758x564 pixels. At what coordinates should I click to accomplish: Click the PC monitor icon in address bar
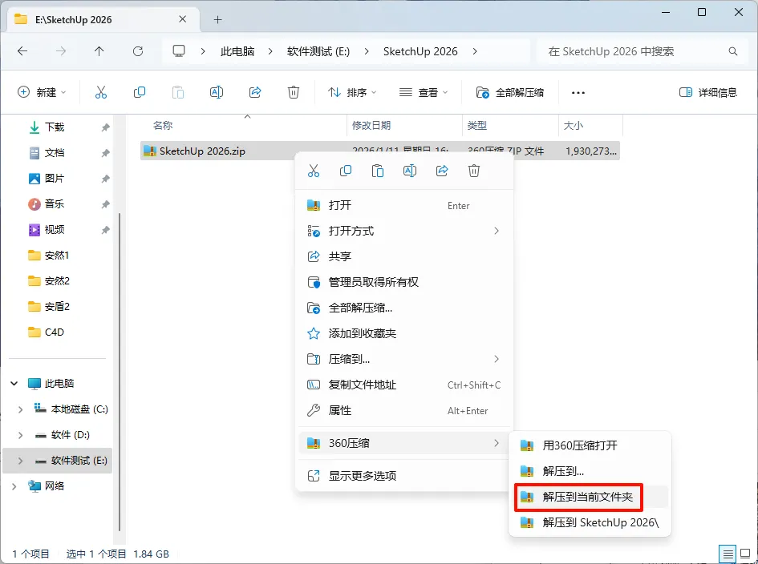[x=179, y=51]
